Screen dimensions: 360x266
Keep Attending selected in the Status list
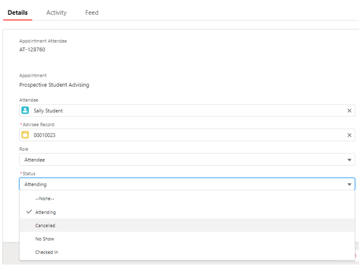click(47, 212)
